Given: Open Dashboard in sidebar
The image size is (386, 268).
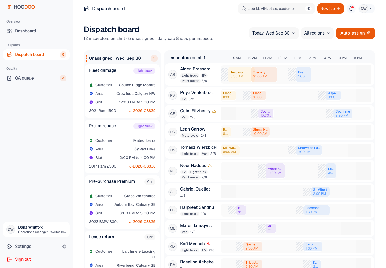Looking at the screenshot, I should (x=36, y=31).
